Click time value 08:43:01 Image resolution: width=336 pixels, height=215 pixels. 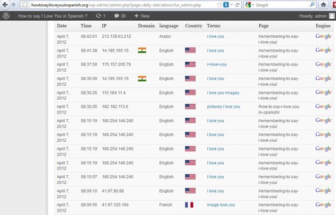[89, 36]
